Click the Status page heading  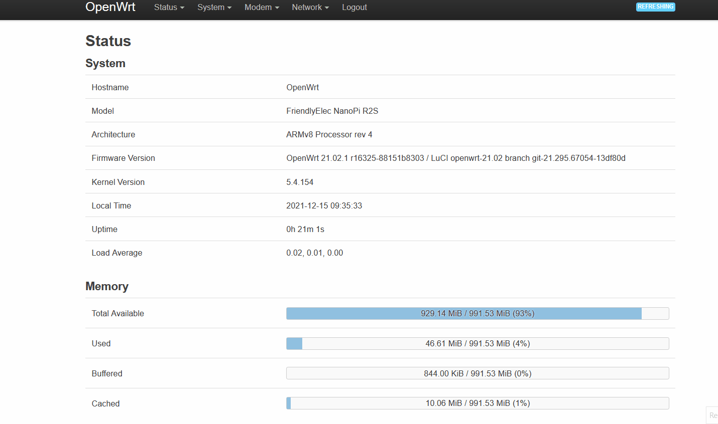(108, 41)
